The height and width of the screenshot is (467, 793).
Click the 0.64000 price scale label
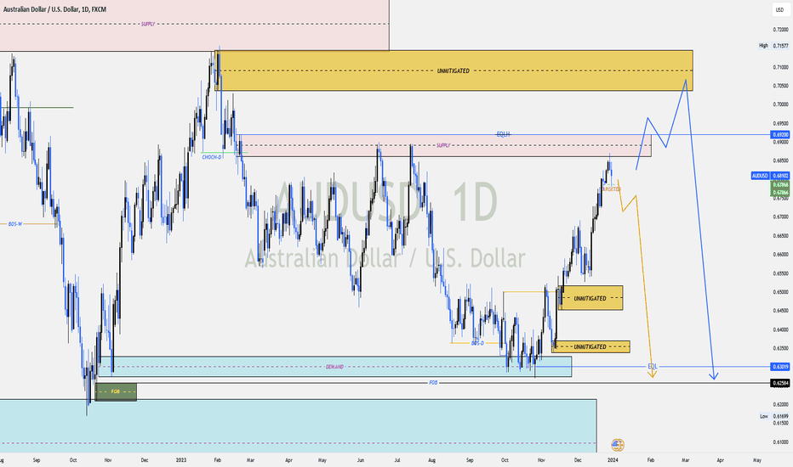[x=780, y=329]
